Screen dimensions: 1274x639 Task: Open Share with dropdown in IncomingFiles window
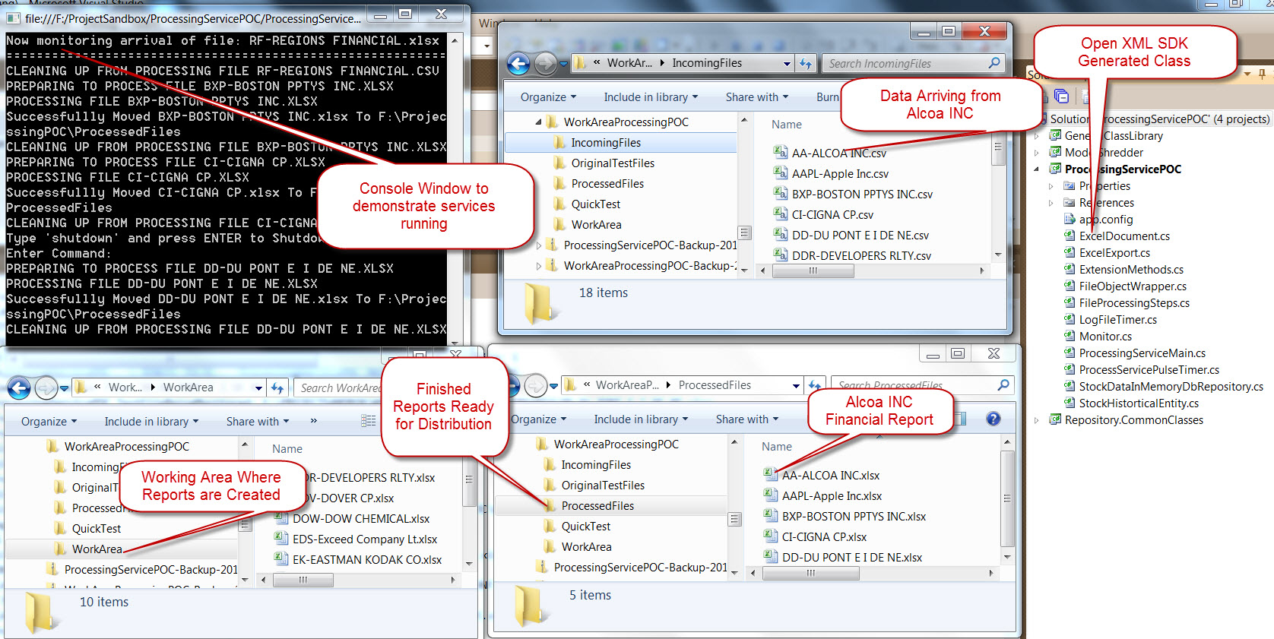click(x=757, y=97)
